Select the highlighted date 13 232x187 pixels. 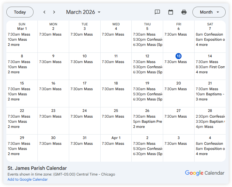179,56
